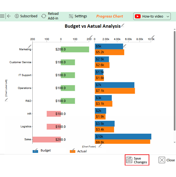176x177 pixels.
Task: Click the back arrow icon
Action: 9,16
